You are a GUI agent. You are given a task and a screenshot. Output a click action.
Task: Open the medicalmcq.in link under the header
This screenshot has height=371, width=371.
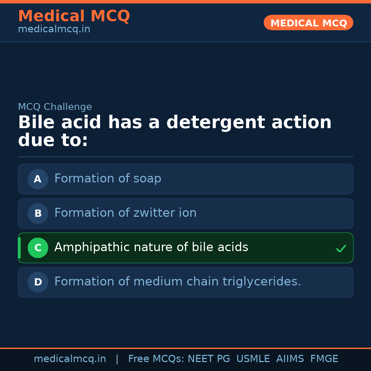tap(54, 30)
